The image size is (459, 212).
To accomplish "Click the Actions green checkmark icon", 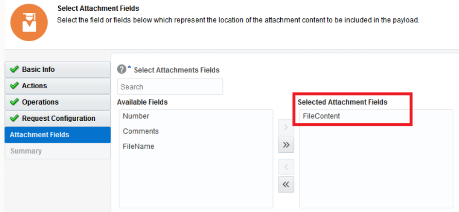I will click(14, 86).
